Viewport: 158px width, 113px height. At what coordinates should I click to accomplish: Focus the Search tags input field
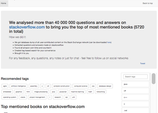[135, 77]
